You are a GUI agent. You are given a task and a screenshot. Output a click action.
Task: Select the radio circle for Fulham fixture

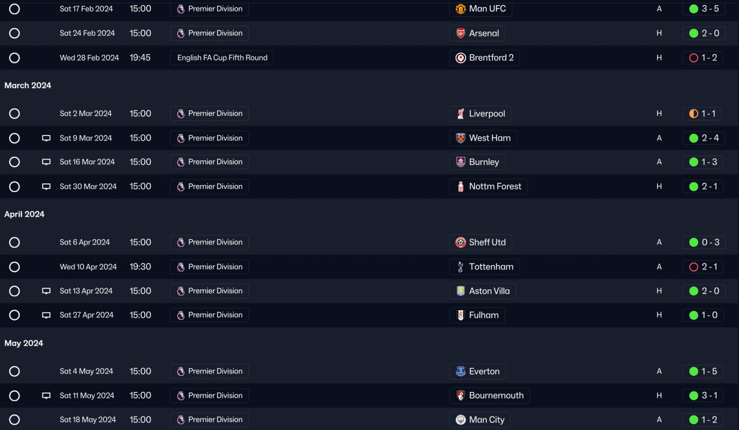point(14,315)
